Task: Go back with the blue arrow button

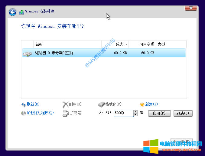Action: (x=12, y=12)
